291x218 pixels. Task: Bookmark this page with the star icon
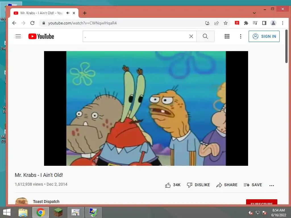click(x=225, y=23)
